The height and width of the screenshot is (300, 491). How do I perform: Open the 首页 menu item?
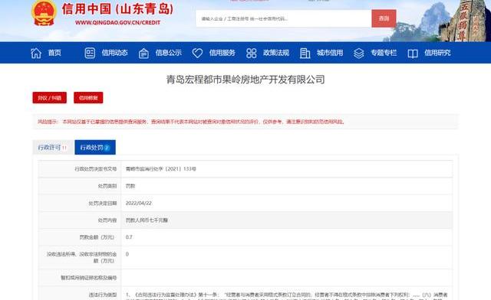click(54, 53)
